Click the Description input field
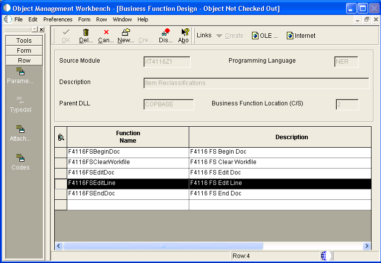Screen dimensions: 381x263 tap(256, 83)
